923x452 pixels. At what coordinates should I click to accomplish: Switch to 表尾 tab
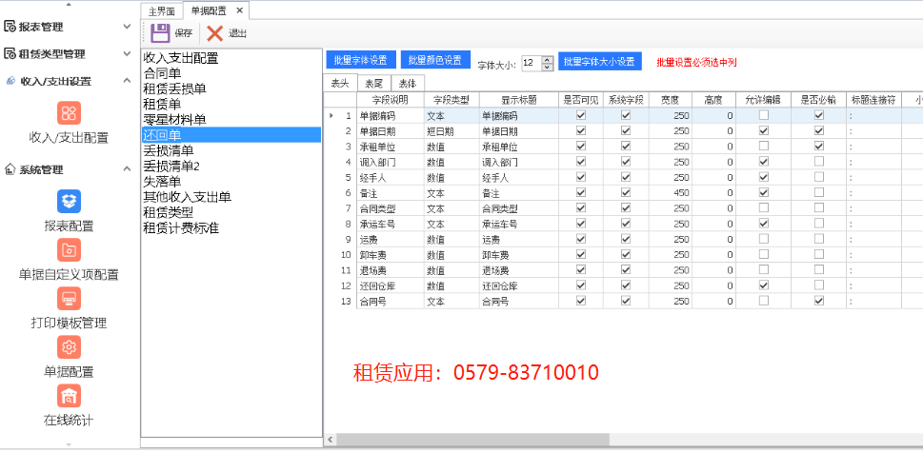click(x=373, y=84)
